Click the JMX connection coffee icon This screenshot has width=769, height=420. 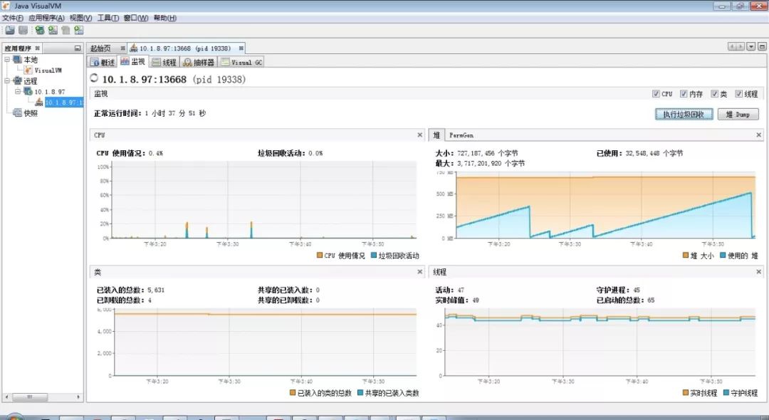click(x=38, y=103)
